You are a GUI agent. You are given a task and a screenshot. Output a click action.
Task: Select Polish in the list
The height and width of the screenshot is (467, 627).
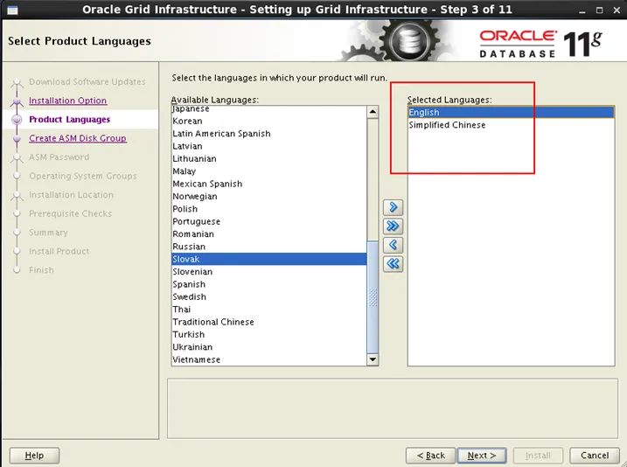tap(269, 209)
